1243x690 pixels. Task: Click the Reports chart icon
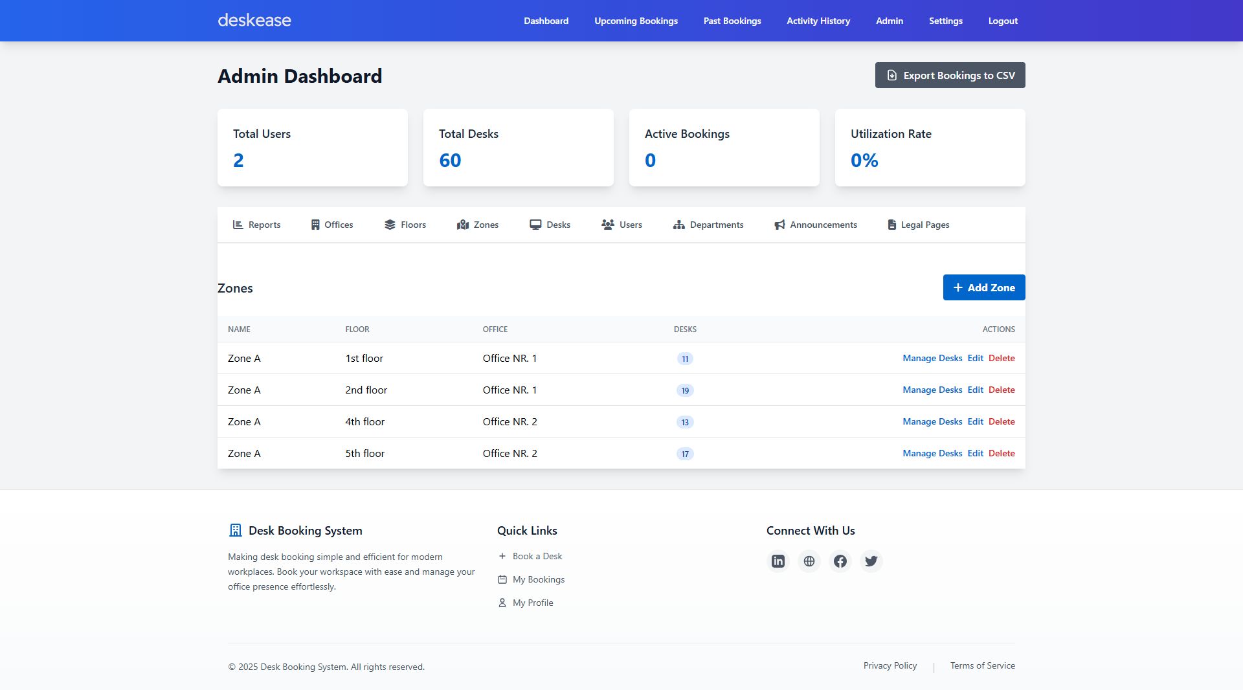(x=238, y=225)
